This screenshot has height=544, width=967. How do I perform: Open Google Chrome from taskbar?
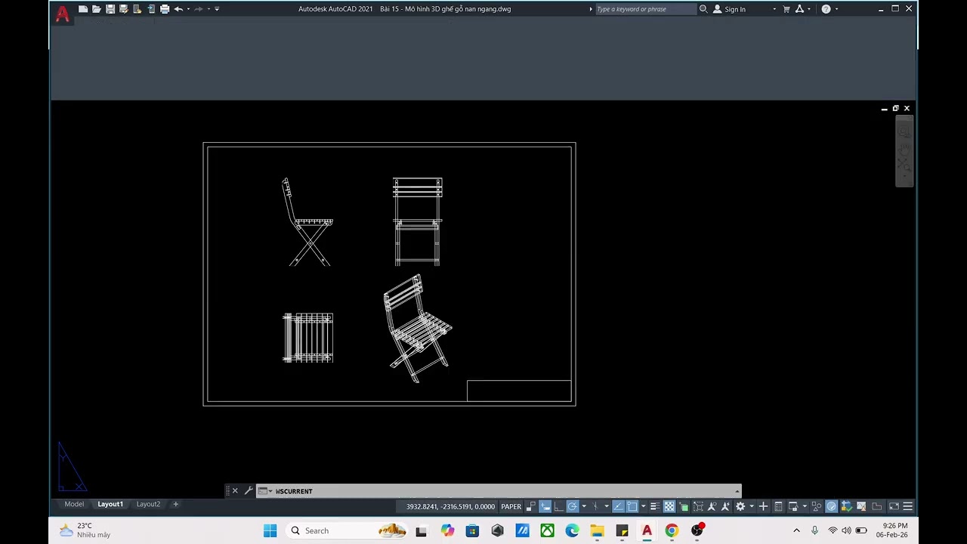click(672, 530)
